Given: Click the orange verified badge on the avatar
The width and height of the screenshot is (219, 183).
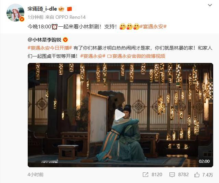Looking at the screenshot, I should click(x=22, y=19).
